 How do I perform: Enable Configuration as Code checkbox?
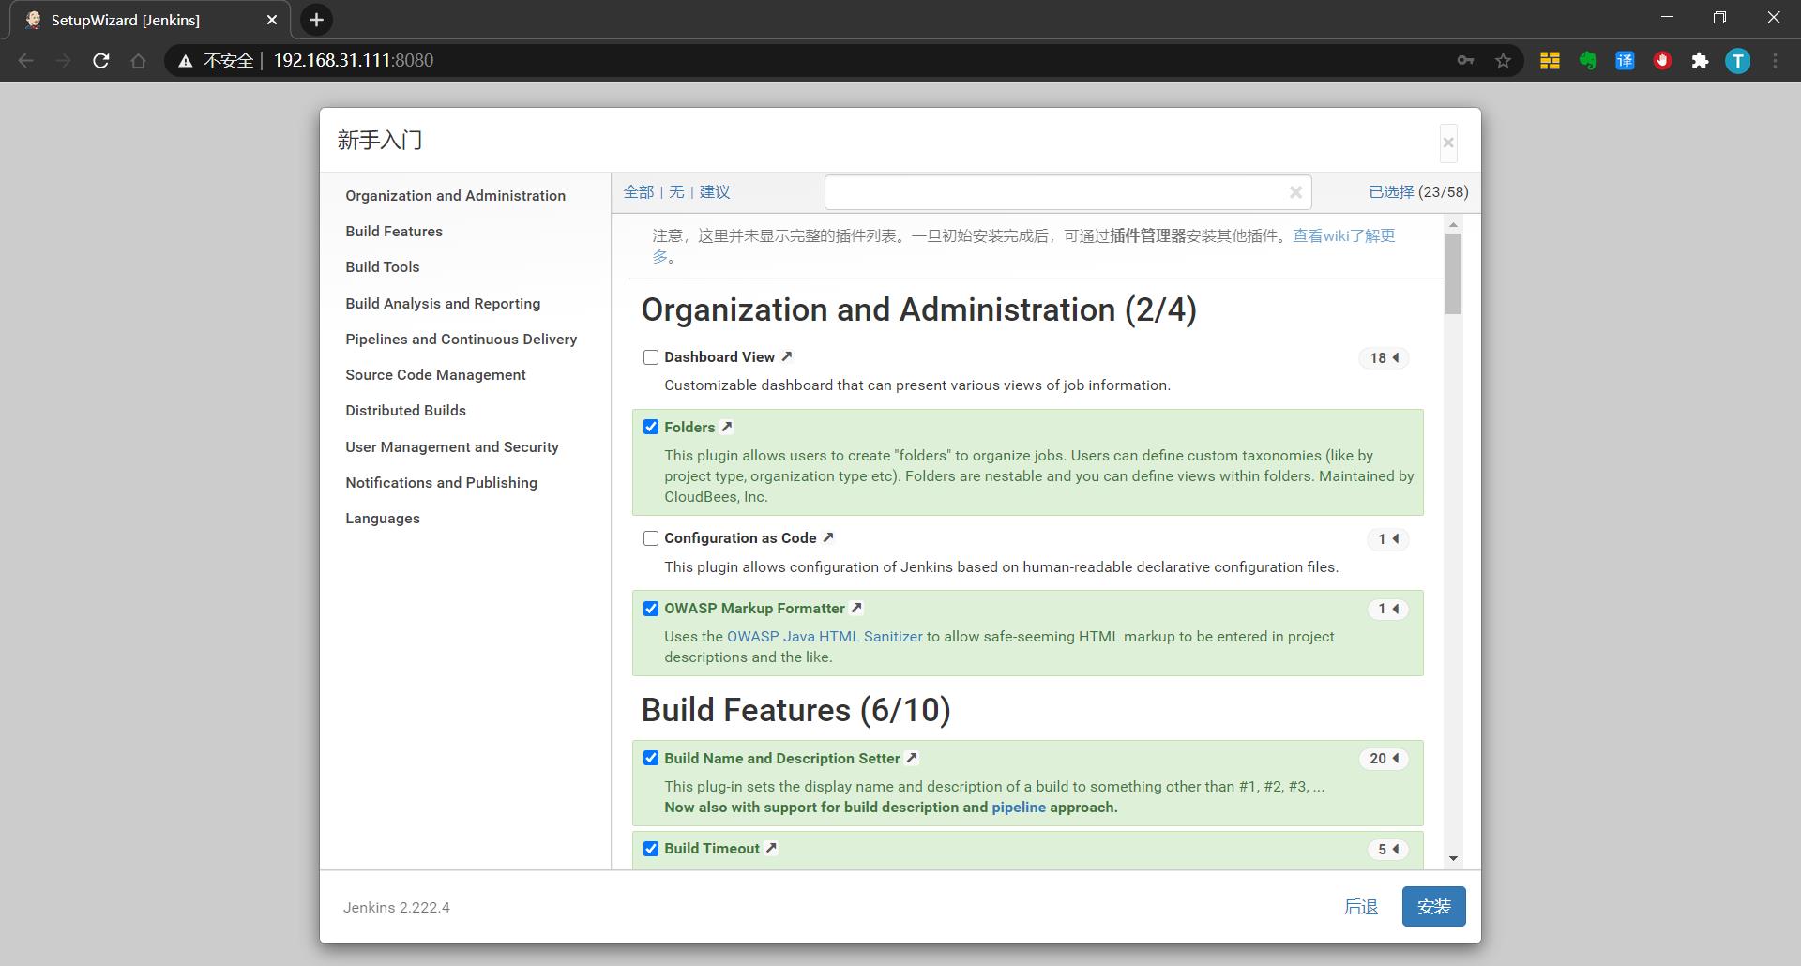(x=651, y=538)
